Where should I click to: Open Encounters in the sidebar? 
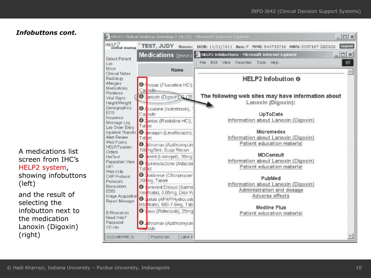pyautogui.click(x=116, y=186)
